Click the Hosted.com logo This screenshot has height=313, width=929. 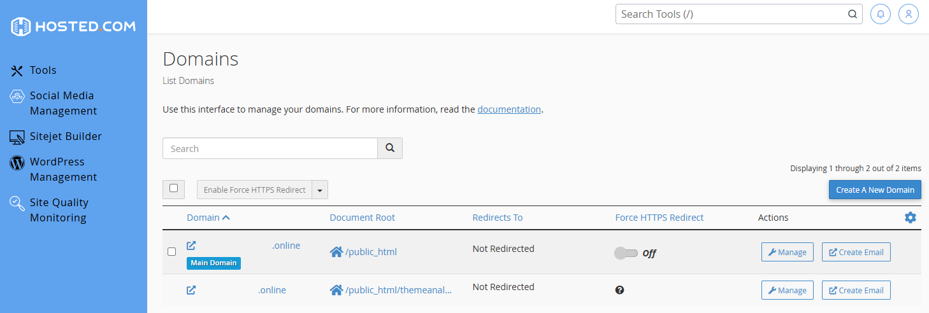tap(73, 26)
